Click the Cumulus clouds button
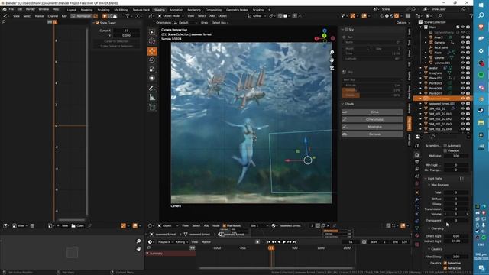 pyautogui.click(x=372, y=134)
